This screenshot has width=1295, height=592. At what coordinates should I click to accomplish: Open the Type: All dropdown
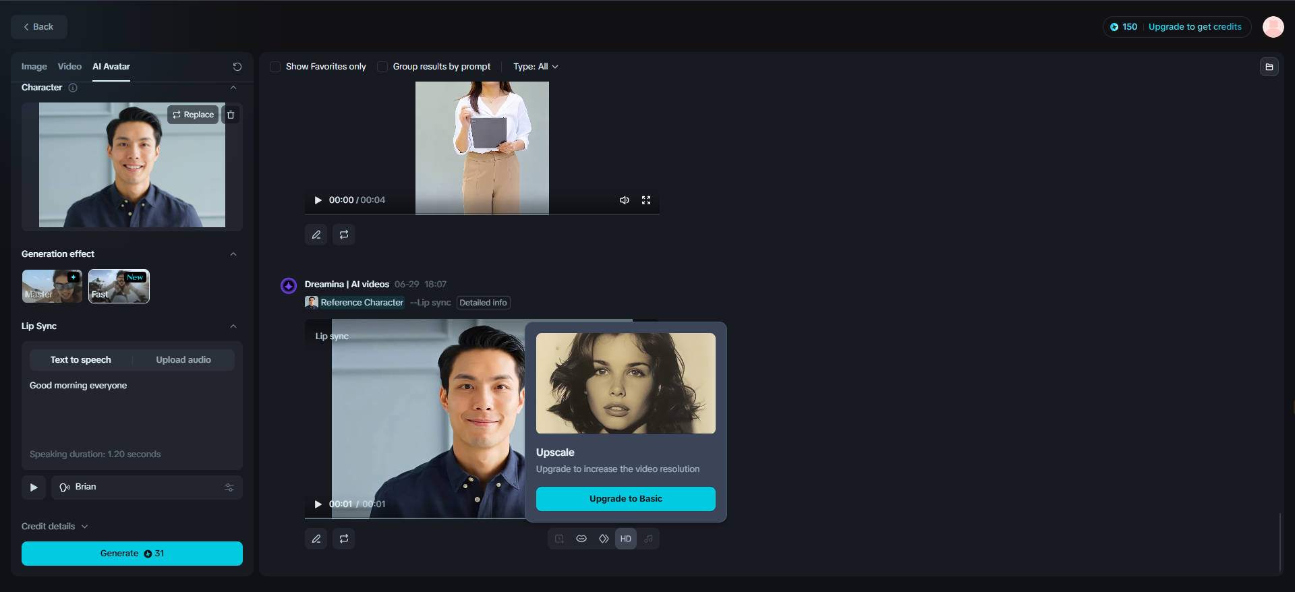(x=536, y=67)
